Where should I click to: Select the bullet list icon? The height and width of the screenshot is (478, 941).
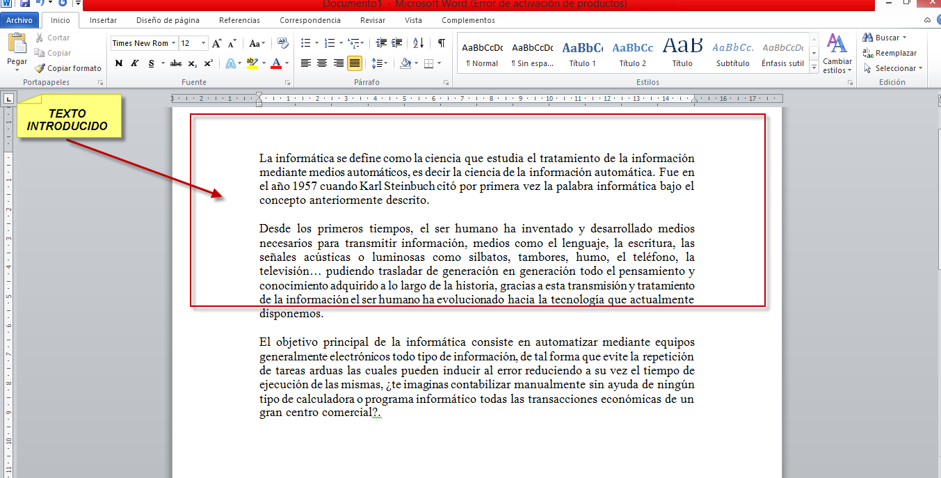tap(305, 43)
